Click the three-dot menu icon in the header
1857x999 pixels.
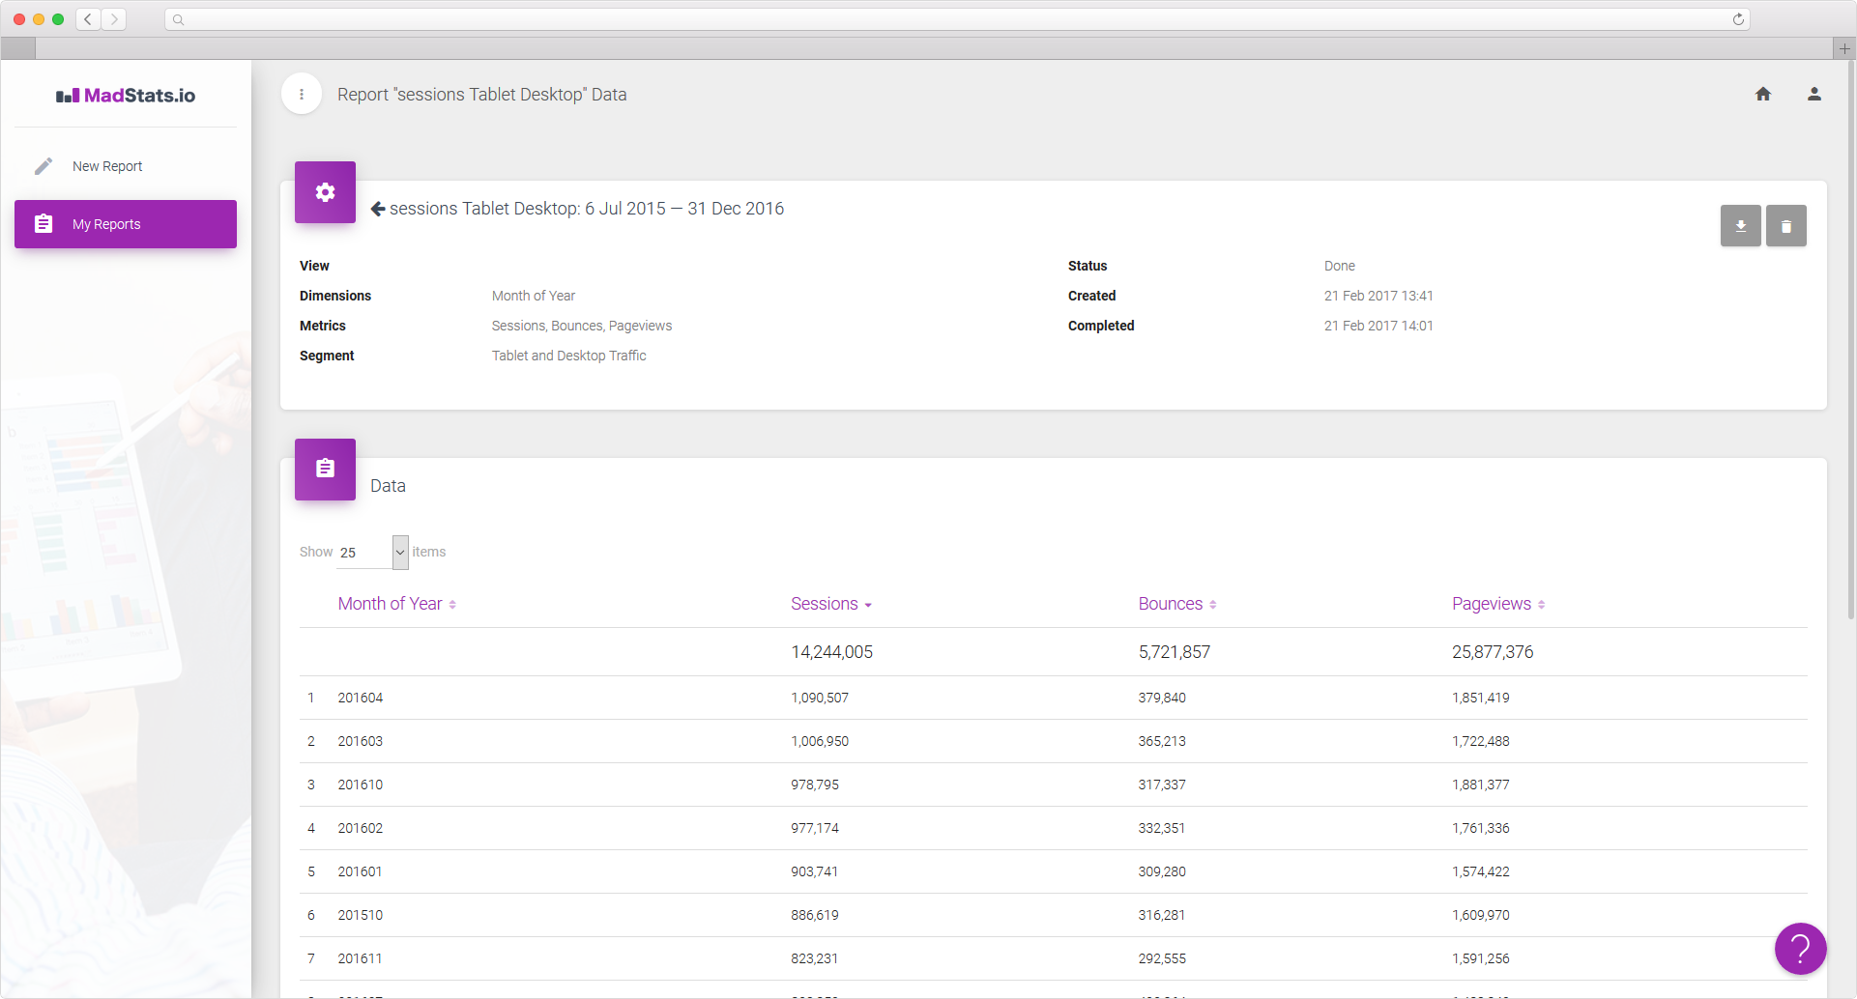click(302, 95)
